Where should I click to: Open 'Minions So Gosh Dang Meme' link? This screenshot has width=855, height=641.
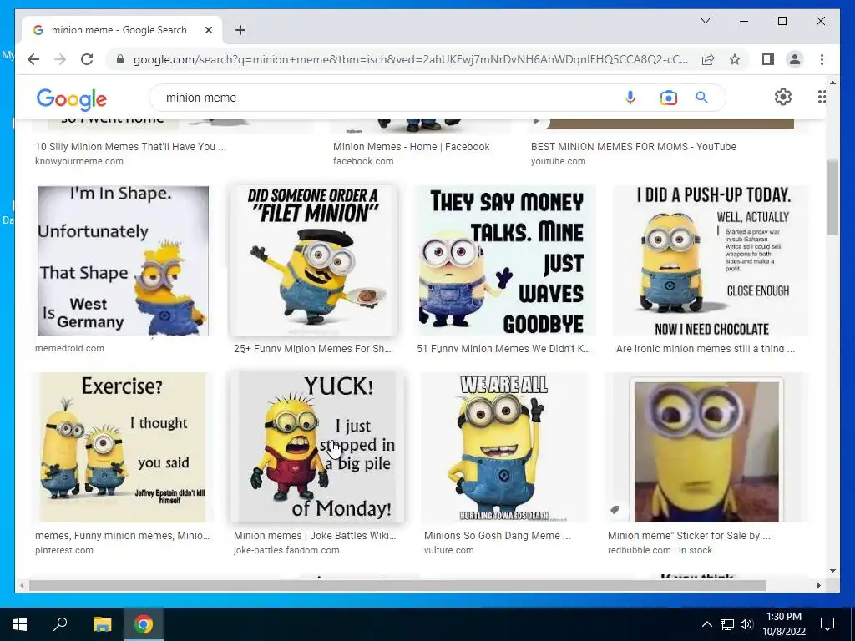coord(498,536)
